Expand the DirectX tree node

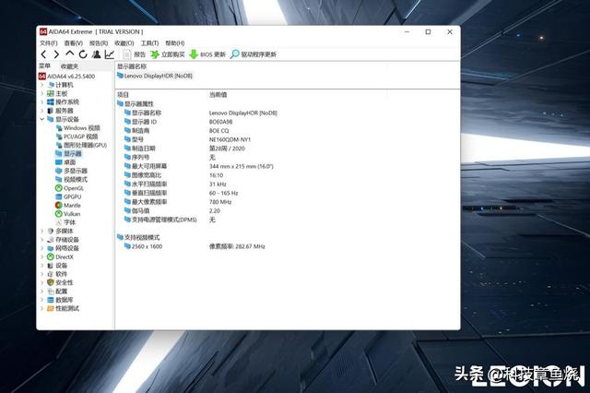click(x=42, y=257)
